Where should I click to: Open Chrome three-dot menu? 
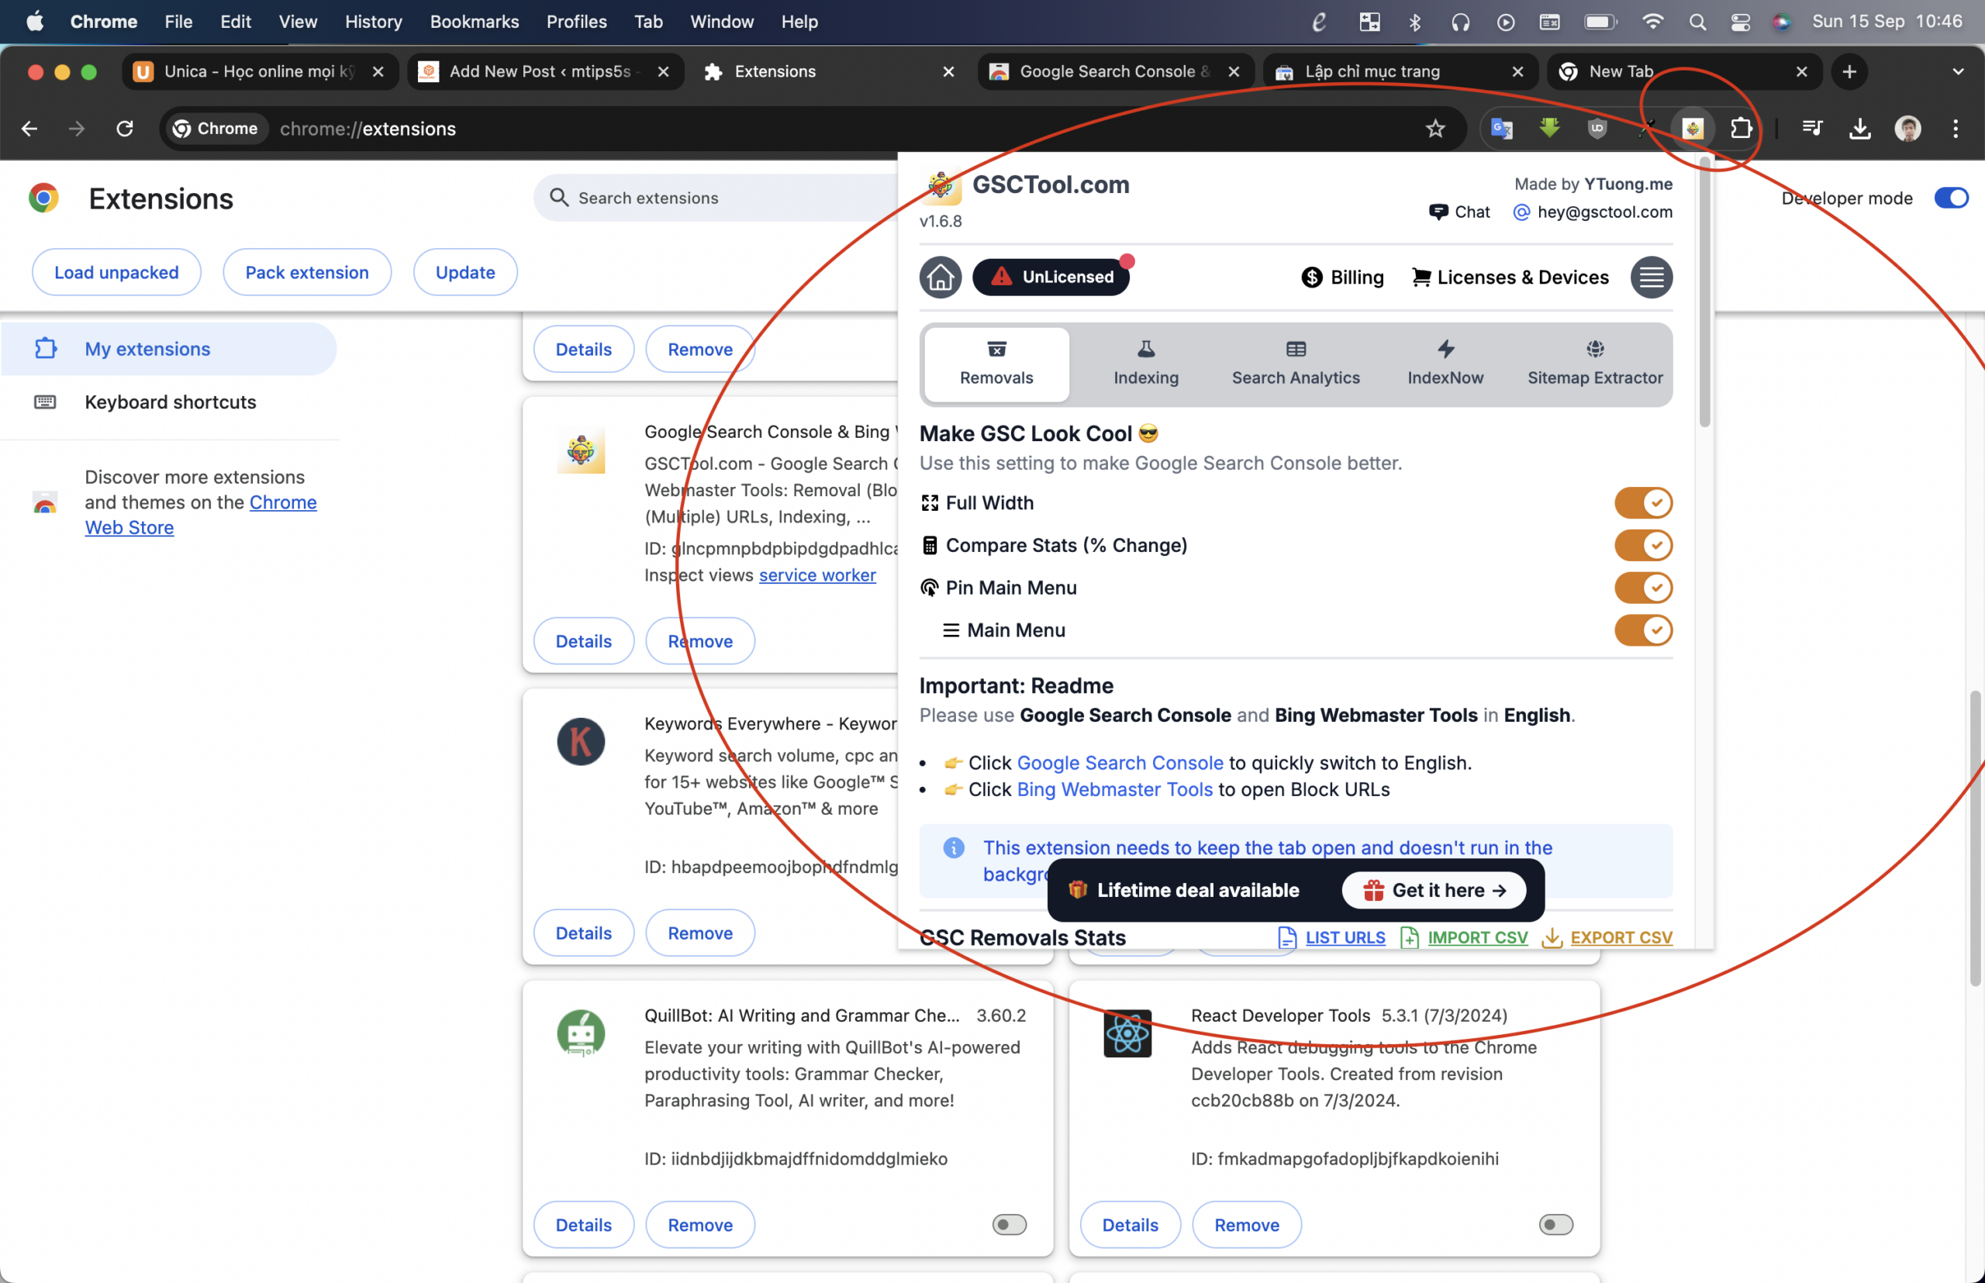pyautogui.click(x=1955, y=129)
